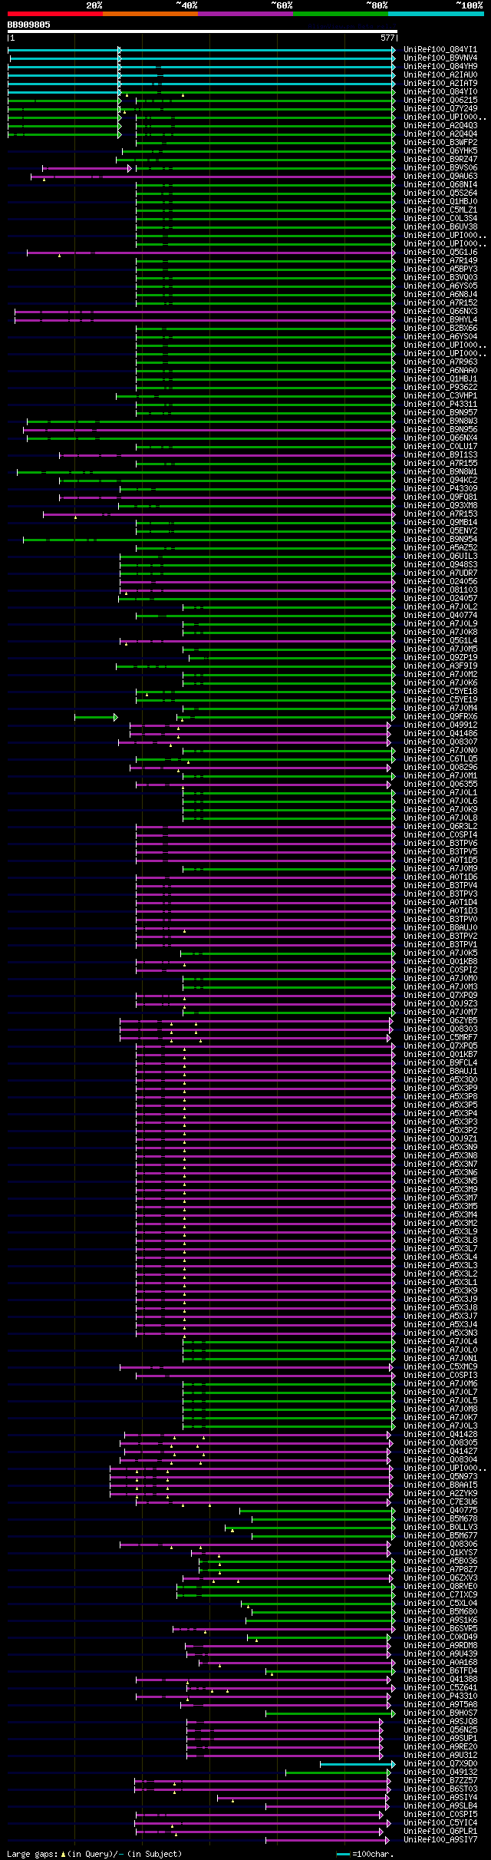This screenshot has height=1860, width=491.
Task: Select hit label UniRef100_B9H0S7
Action: [x=440, y=1713]
